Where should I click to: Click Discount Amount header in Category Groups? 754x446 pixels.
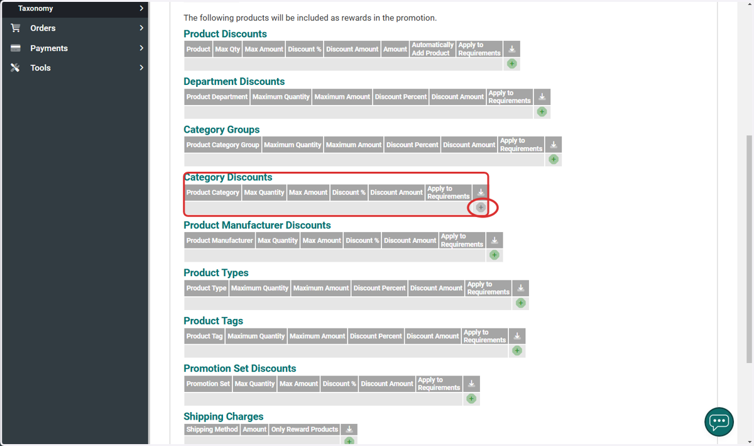pyautogui.click(x=469, y=145)
